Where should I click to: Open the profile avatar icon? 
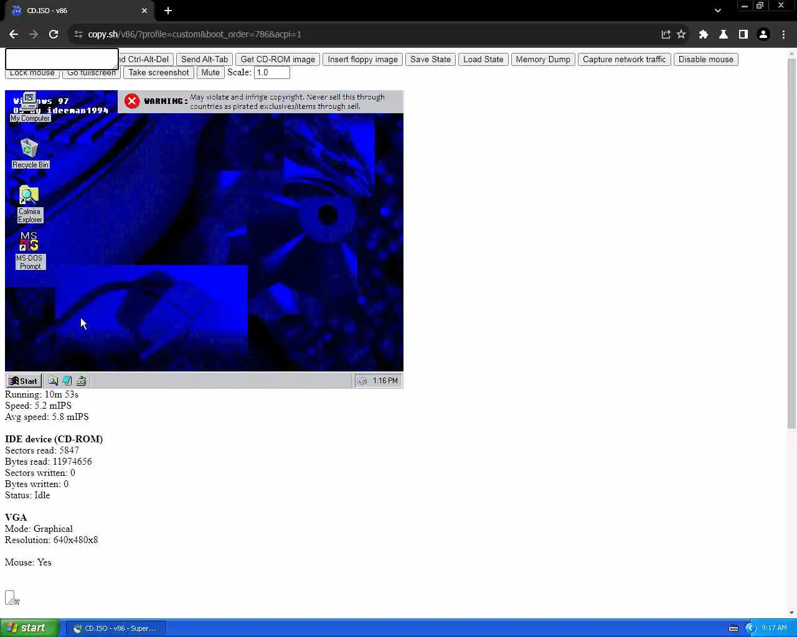click(x=763, y=34)
